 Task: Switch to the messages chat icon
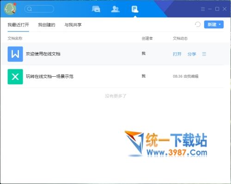click(x=96, y=9)
